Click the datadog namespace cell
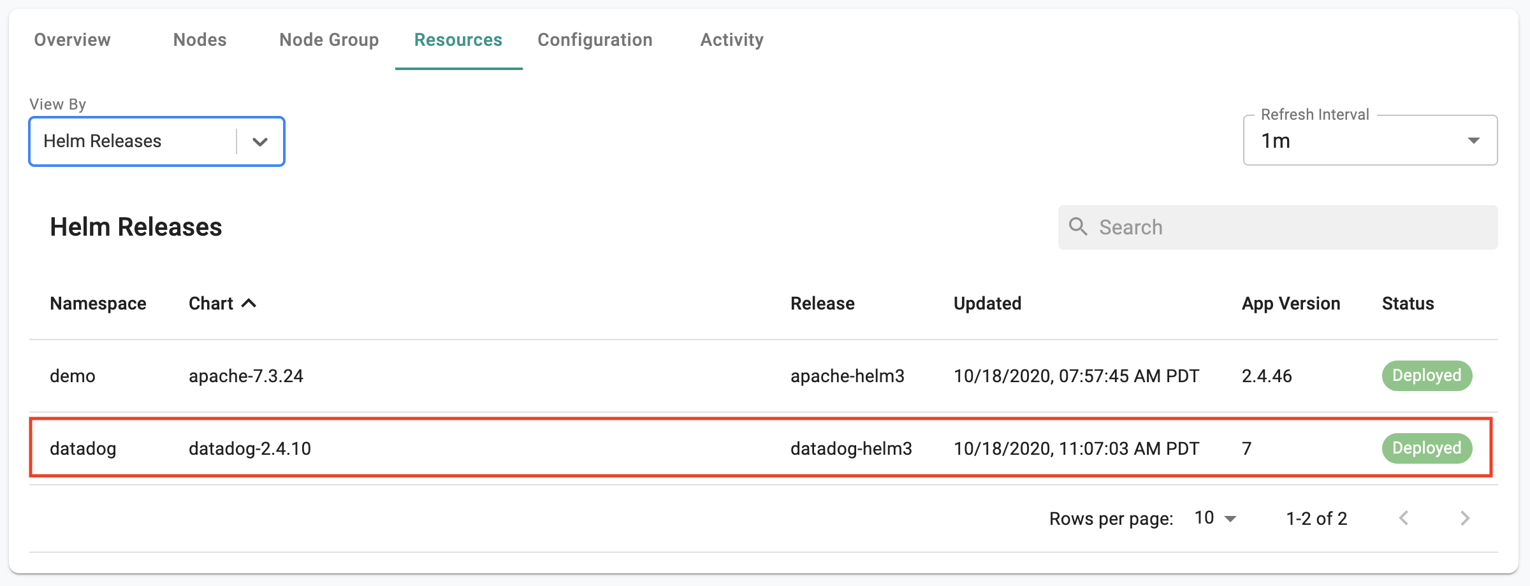This screenshot has height=586, width=1530. click(83, 448)
